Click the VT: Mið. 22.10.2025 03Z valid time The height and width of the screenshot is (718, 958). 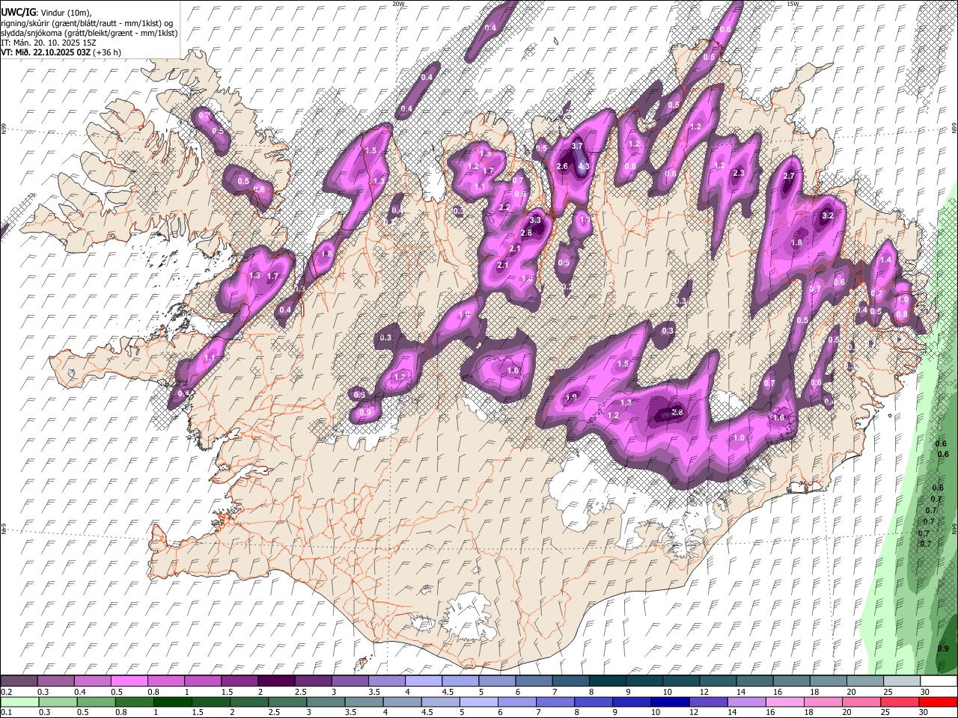coord(46,52)
